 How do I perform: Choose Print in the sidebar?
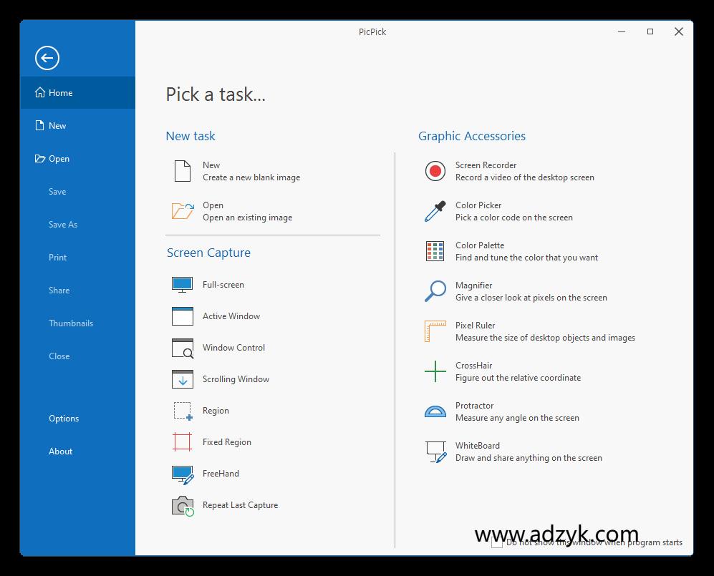point(77,258)
